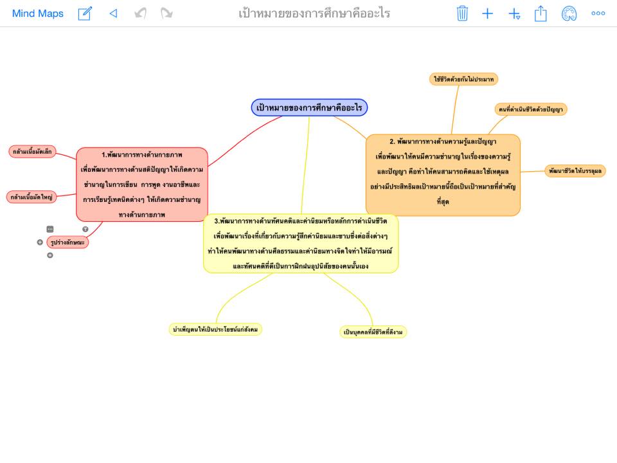Open the three-dots more options menu
The width and height of the screenshot is (617, 463).
(x=598, y=14)
